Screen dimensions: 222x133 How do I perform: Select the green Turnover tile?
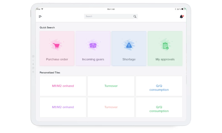tap(111, 86)
